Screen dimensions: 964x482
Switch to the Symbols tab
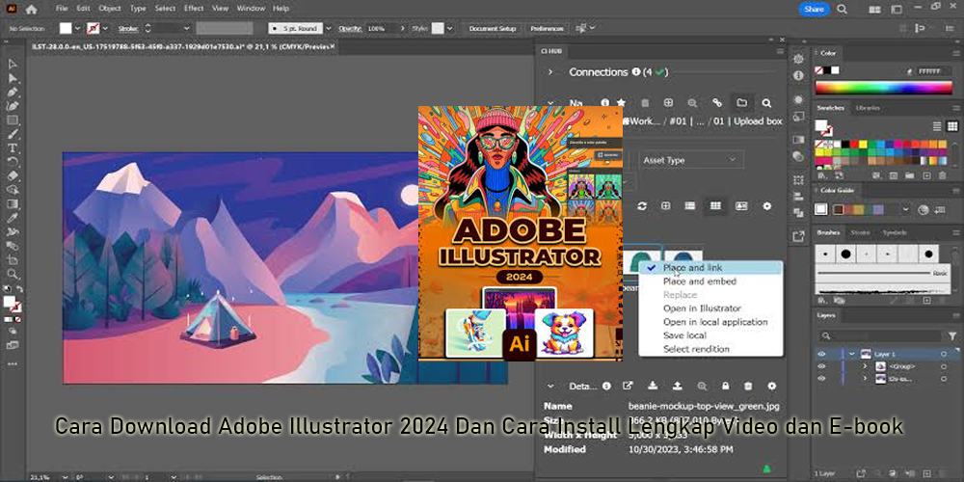click(x=895, y=233)
